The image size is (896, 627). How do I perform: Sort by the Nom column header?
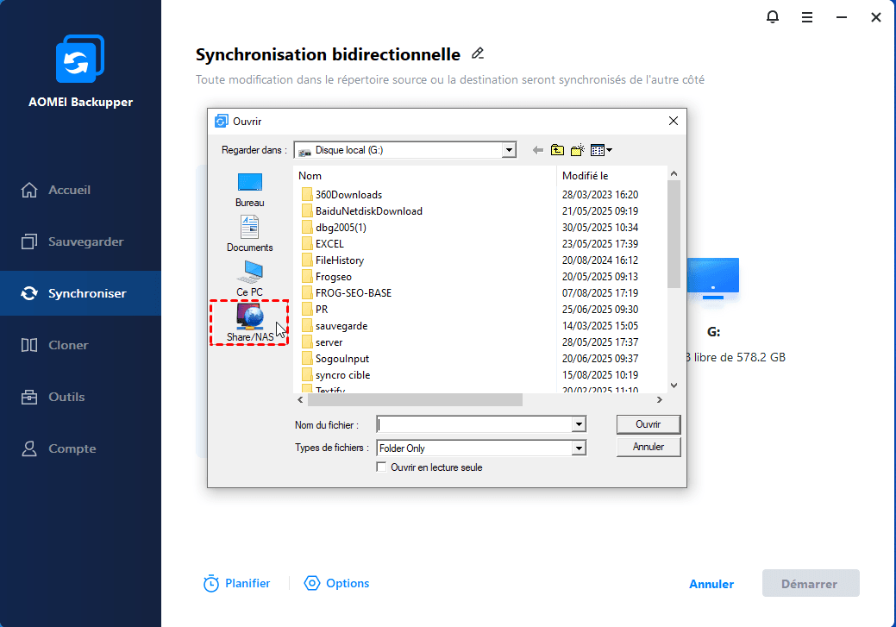[x=424, y=176]
